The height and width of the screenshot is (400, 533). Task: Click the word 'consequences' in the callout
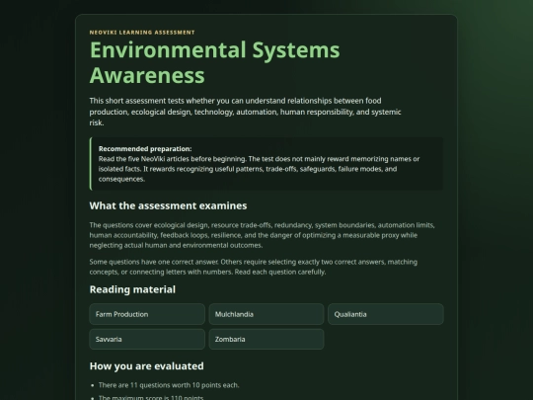click(x=121, y=179)
